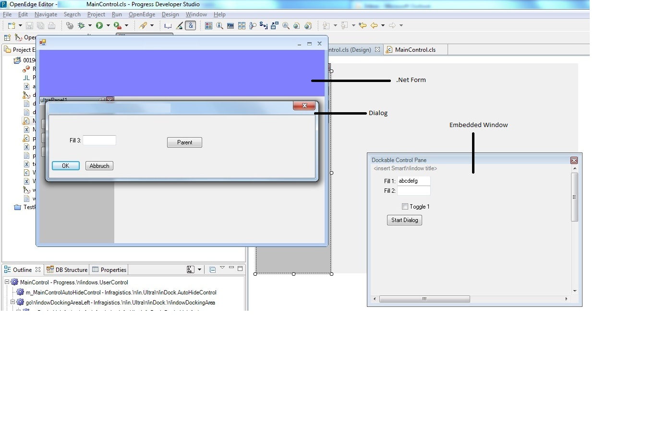Image resolution: width=655 pixels, height=433 pixels.
Task: Open the dropdown arrow next to the Debug icon
Action: [x=90, y=25]
